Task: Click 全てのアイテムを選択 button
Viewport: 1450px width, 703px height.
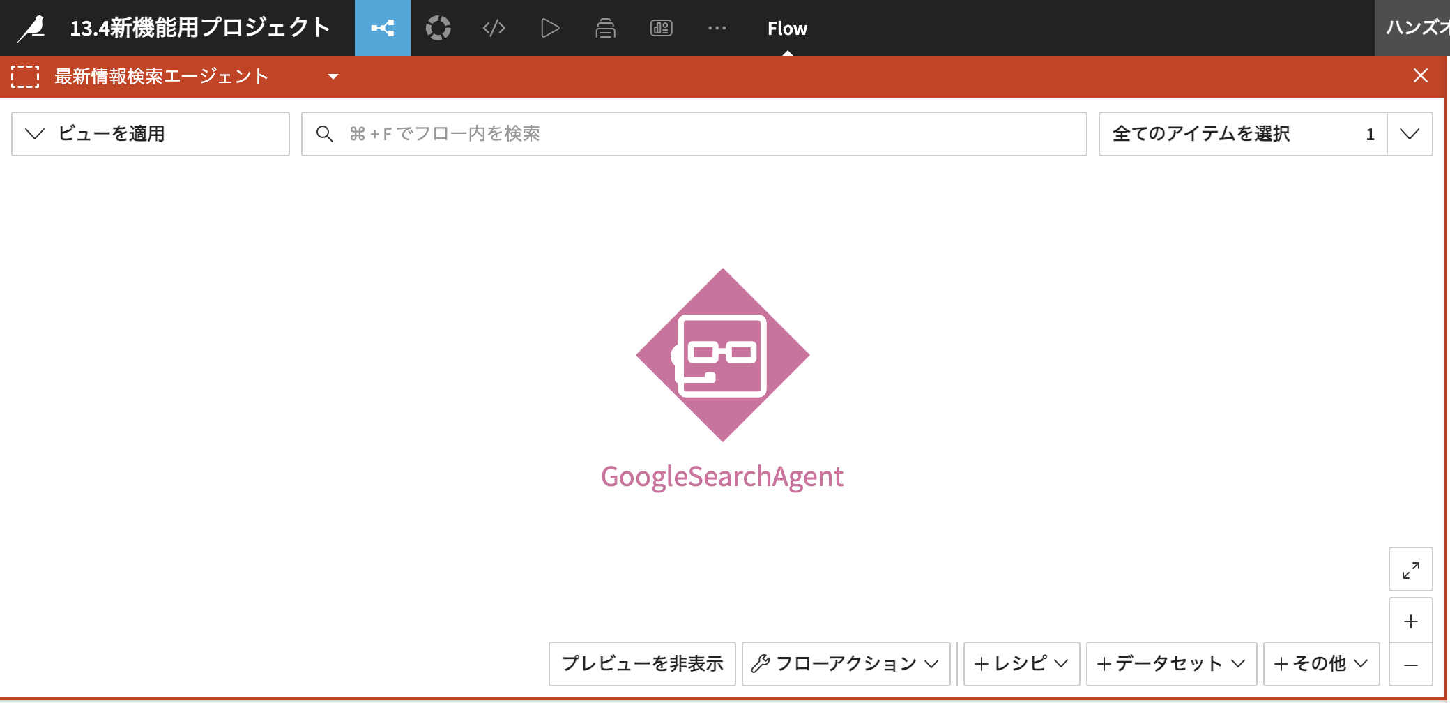Action: click(x=1243, y=134)
